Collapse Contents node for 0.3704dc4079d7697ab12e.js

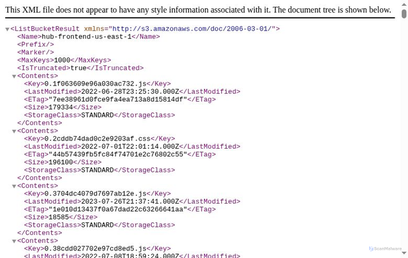[14, 186]
